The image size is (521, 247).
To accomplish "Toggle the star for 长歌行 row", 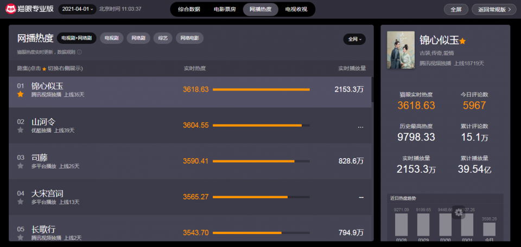I will tap(21, 237).
